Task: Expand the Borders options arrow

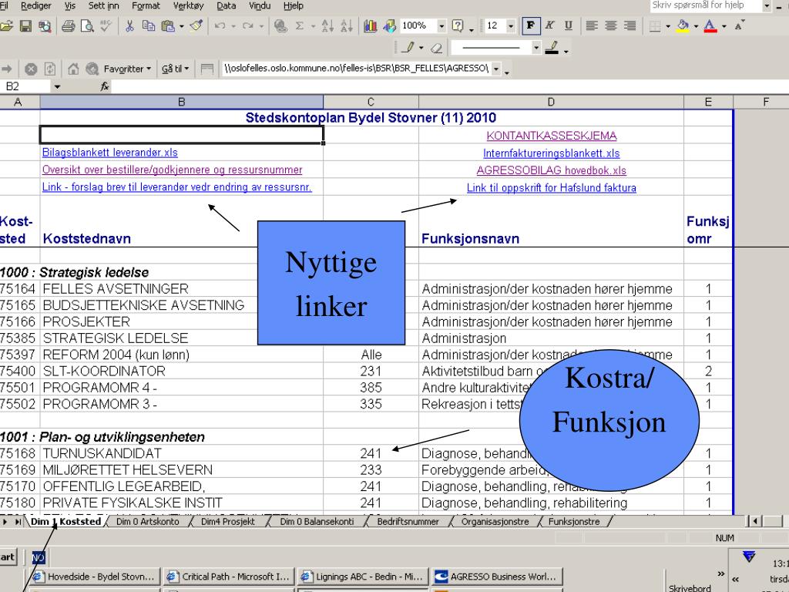Action: point(668,25)
